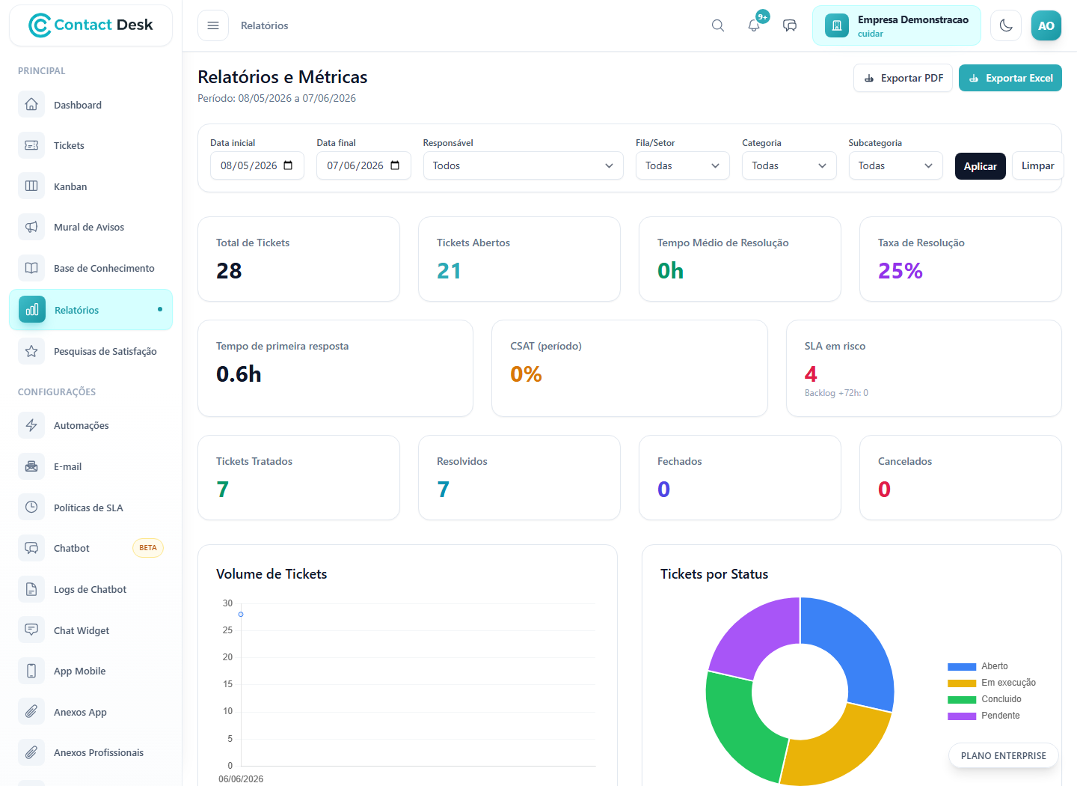Click the search magnifier icon
The width and height of the screenshot is (1077, 786).
(x=717, y=25)
